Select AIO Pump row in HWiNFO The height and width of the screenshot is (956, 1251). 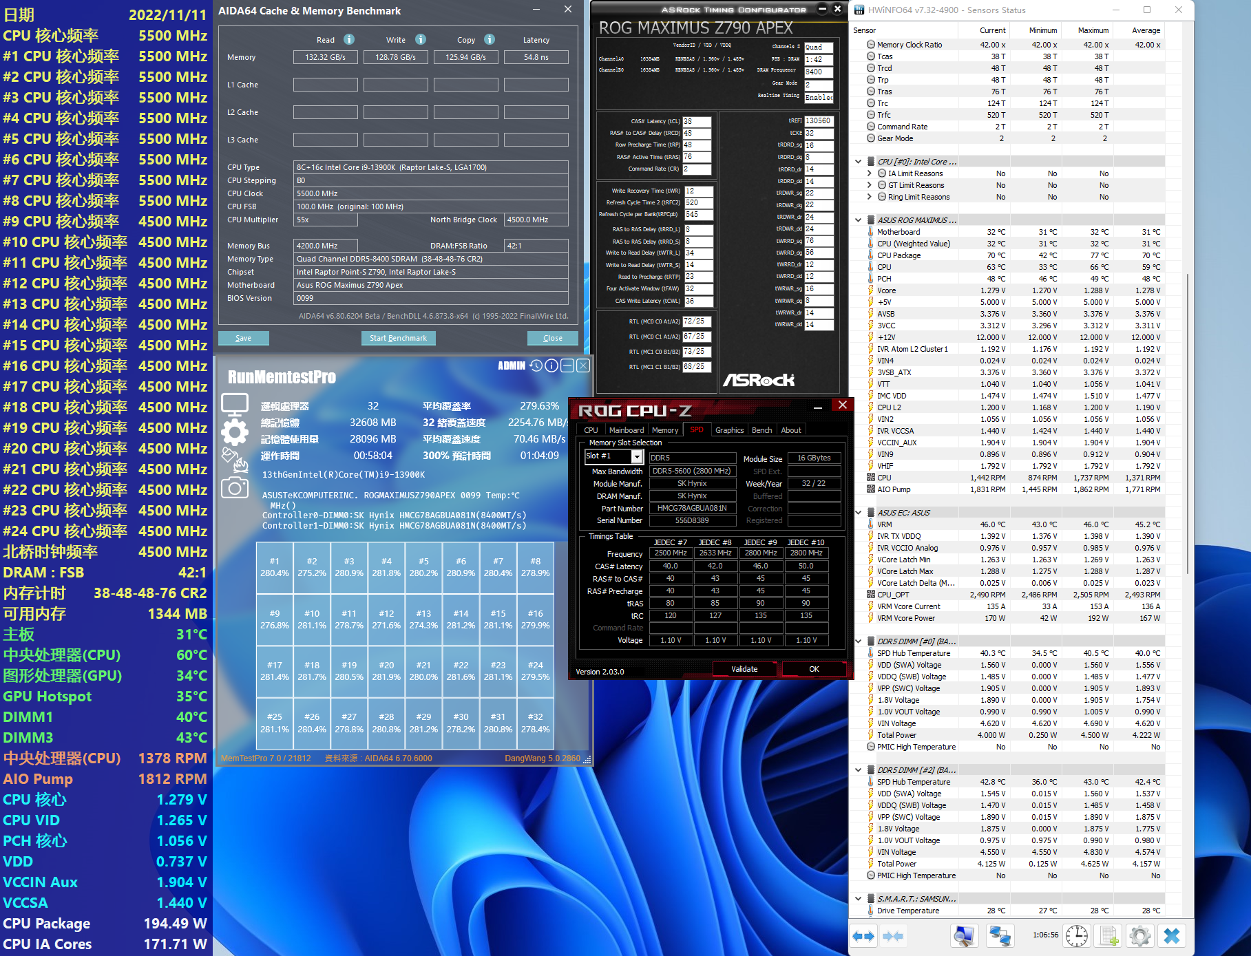click(1007, 489)
